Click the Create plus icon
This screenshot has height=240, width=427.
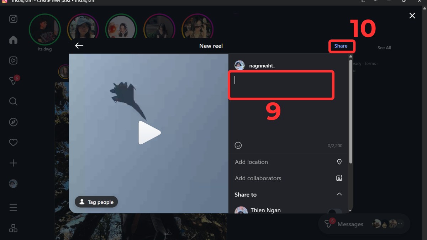coord(13,163)
